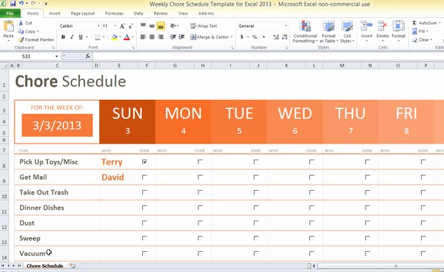The image size is (444, 272).
Task: Check Thursday done box for Vacuum
Action: pyautogui.click(x=368, y=253)
